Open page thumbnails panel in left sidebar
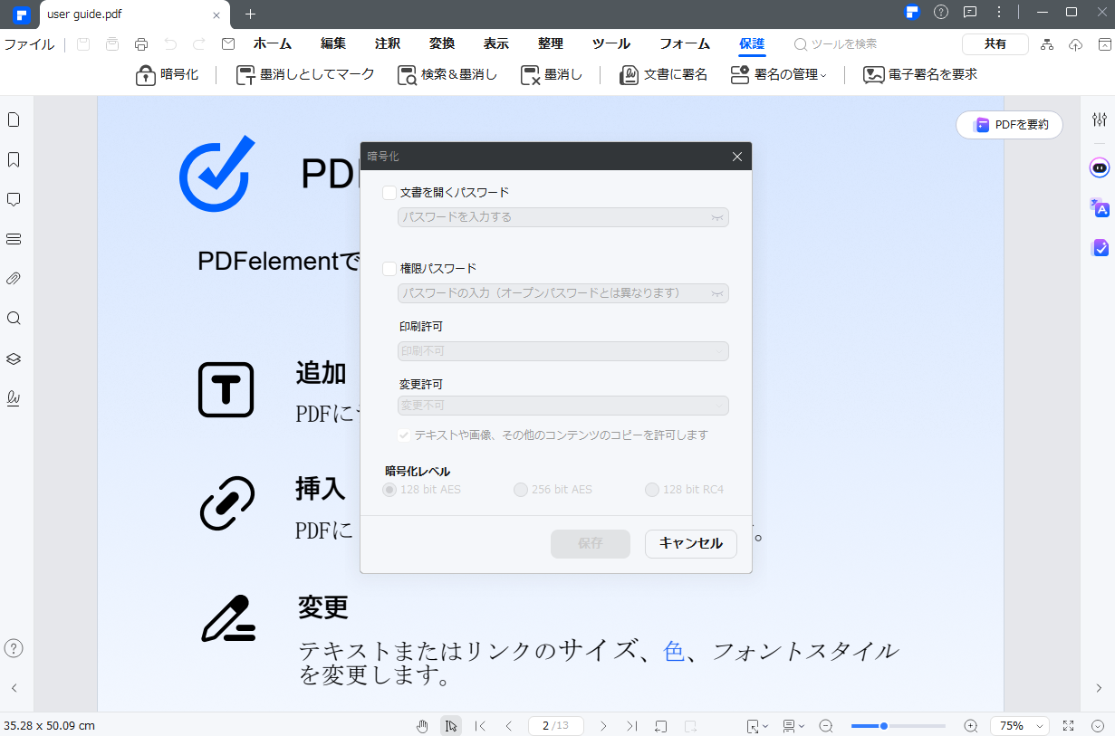Screen dimensions: 1115x736 coord(14,119)
